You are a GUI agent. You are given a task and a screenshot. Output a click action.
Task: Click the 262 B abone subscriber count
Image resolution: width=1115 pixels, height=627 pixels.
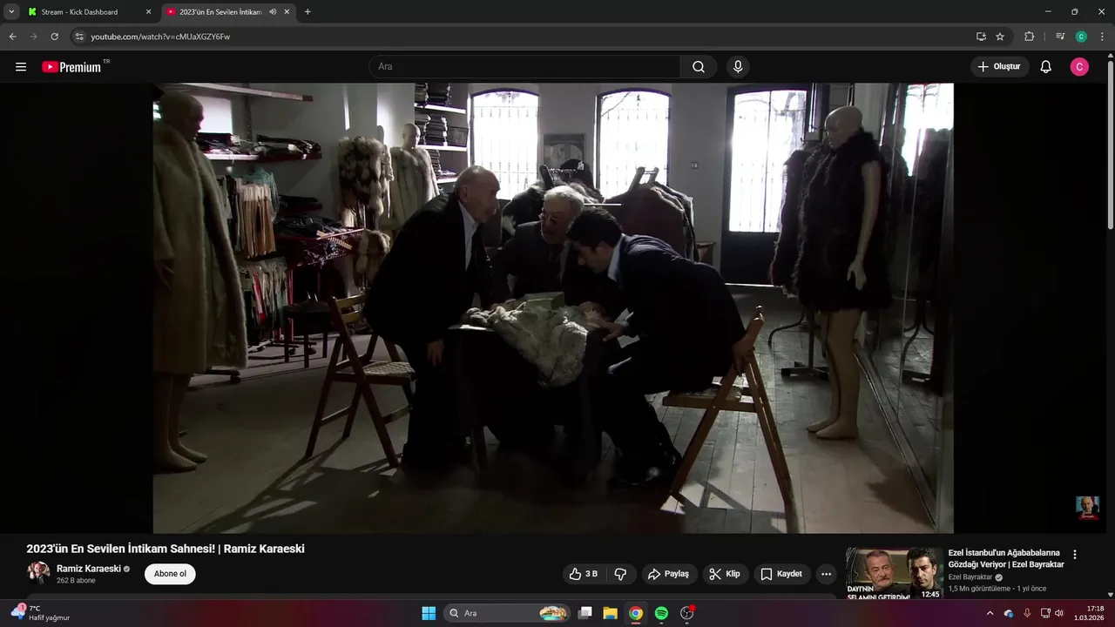pos(76,581)
